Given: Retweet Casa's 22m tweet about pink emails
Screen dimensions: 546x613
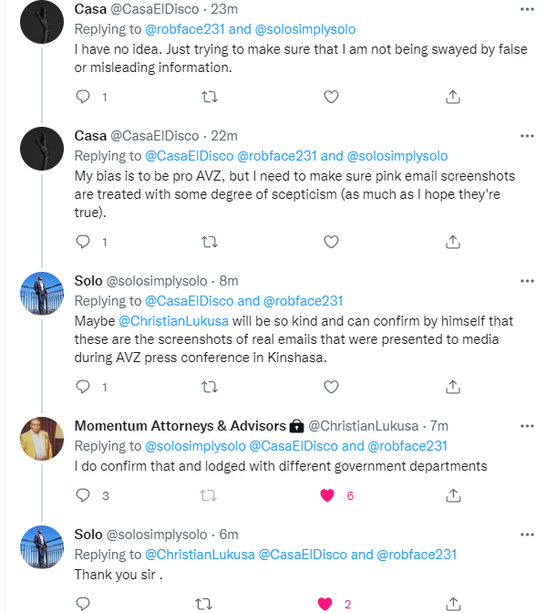Looking at the screenshot, I should tap(210, 243).
